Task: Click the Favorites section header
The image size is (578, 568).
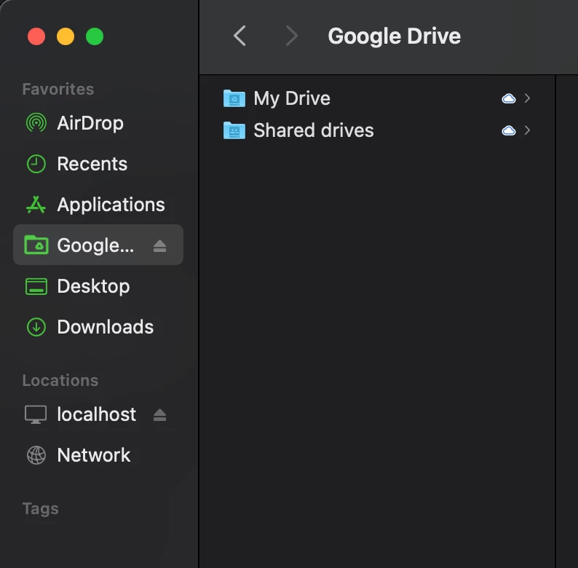Action: tap(58, 90)
